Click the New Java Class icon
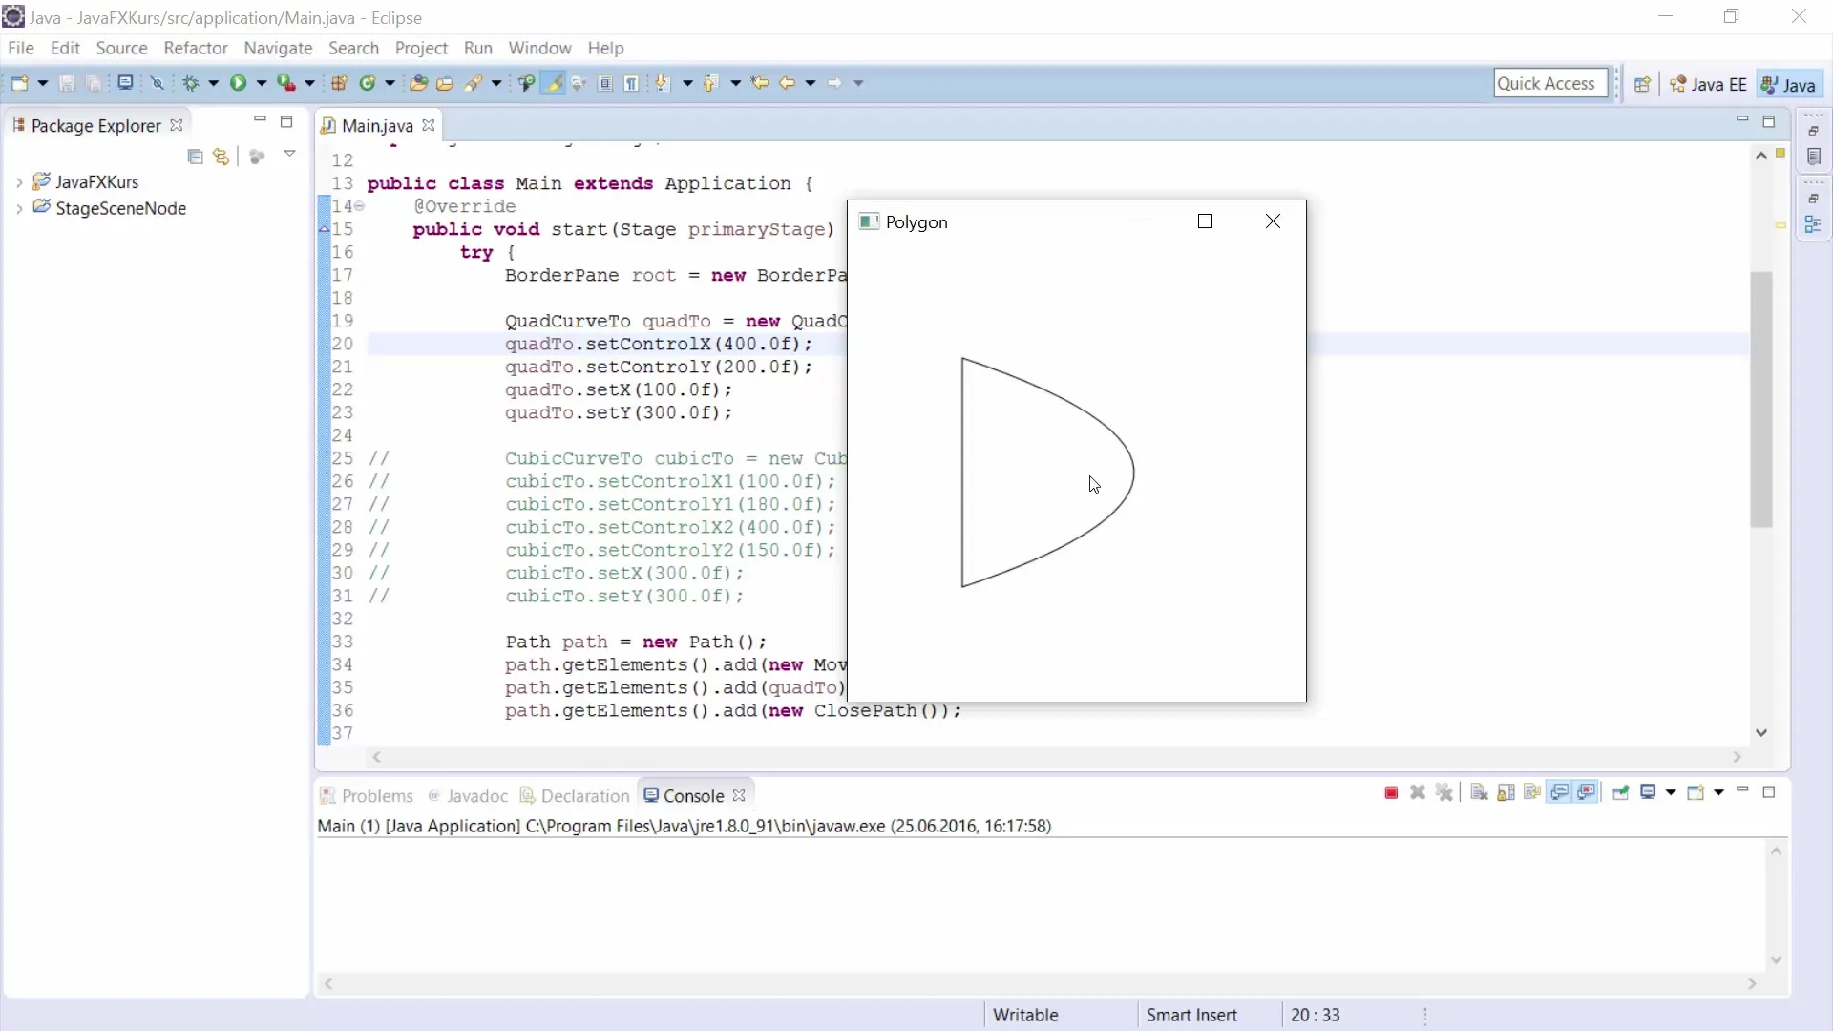The height and width of the screenshot is (1031, 1833). tap(368, 83)
